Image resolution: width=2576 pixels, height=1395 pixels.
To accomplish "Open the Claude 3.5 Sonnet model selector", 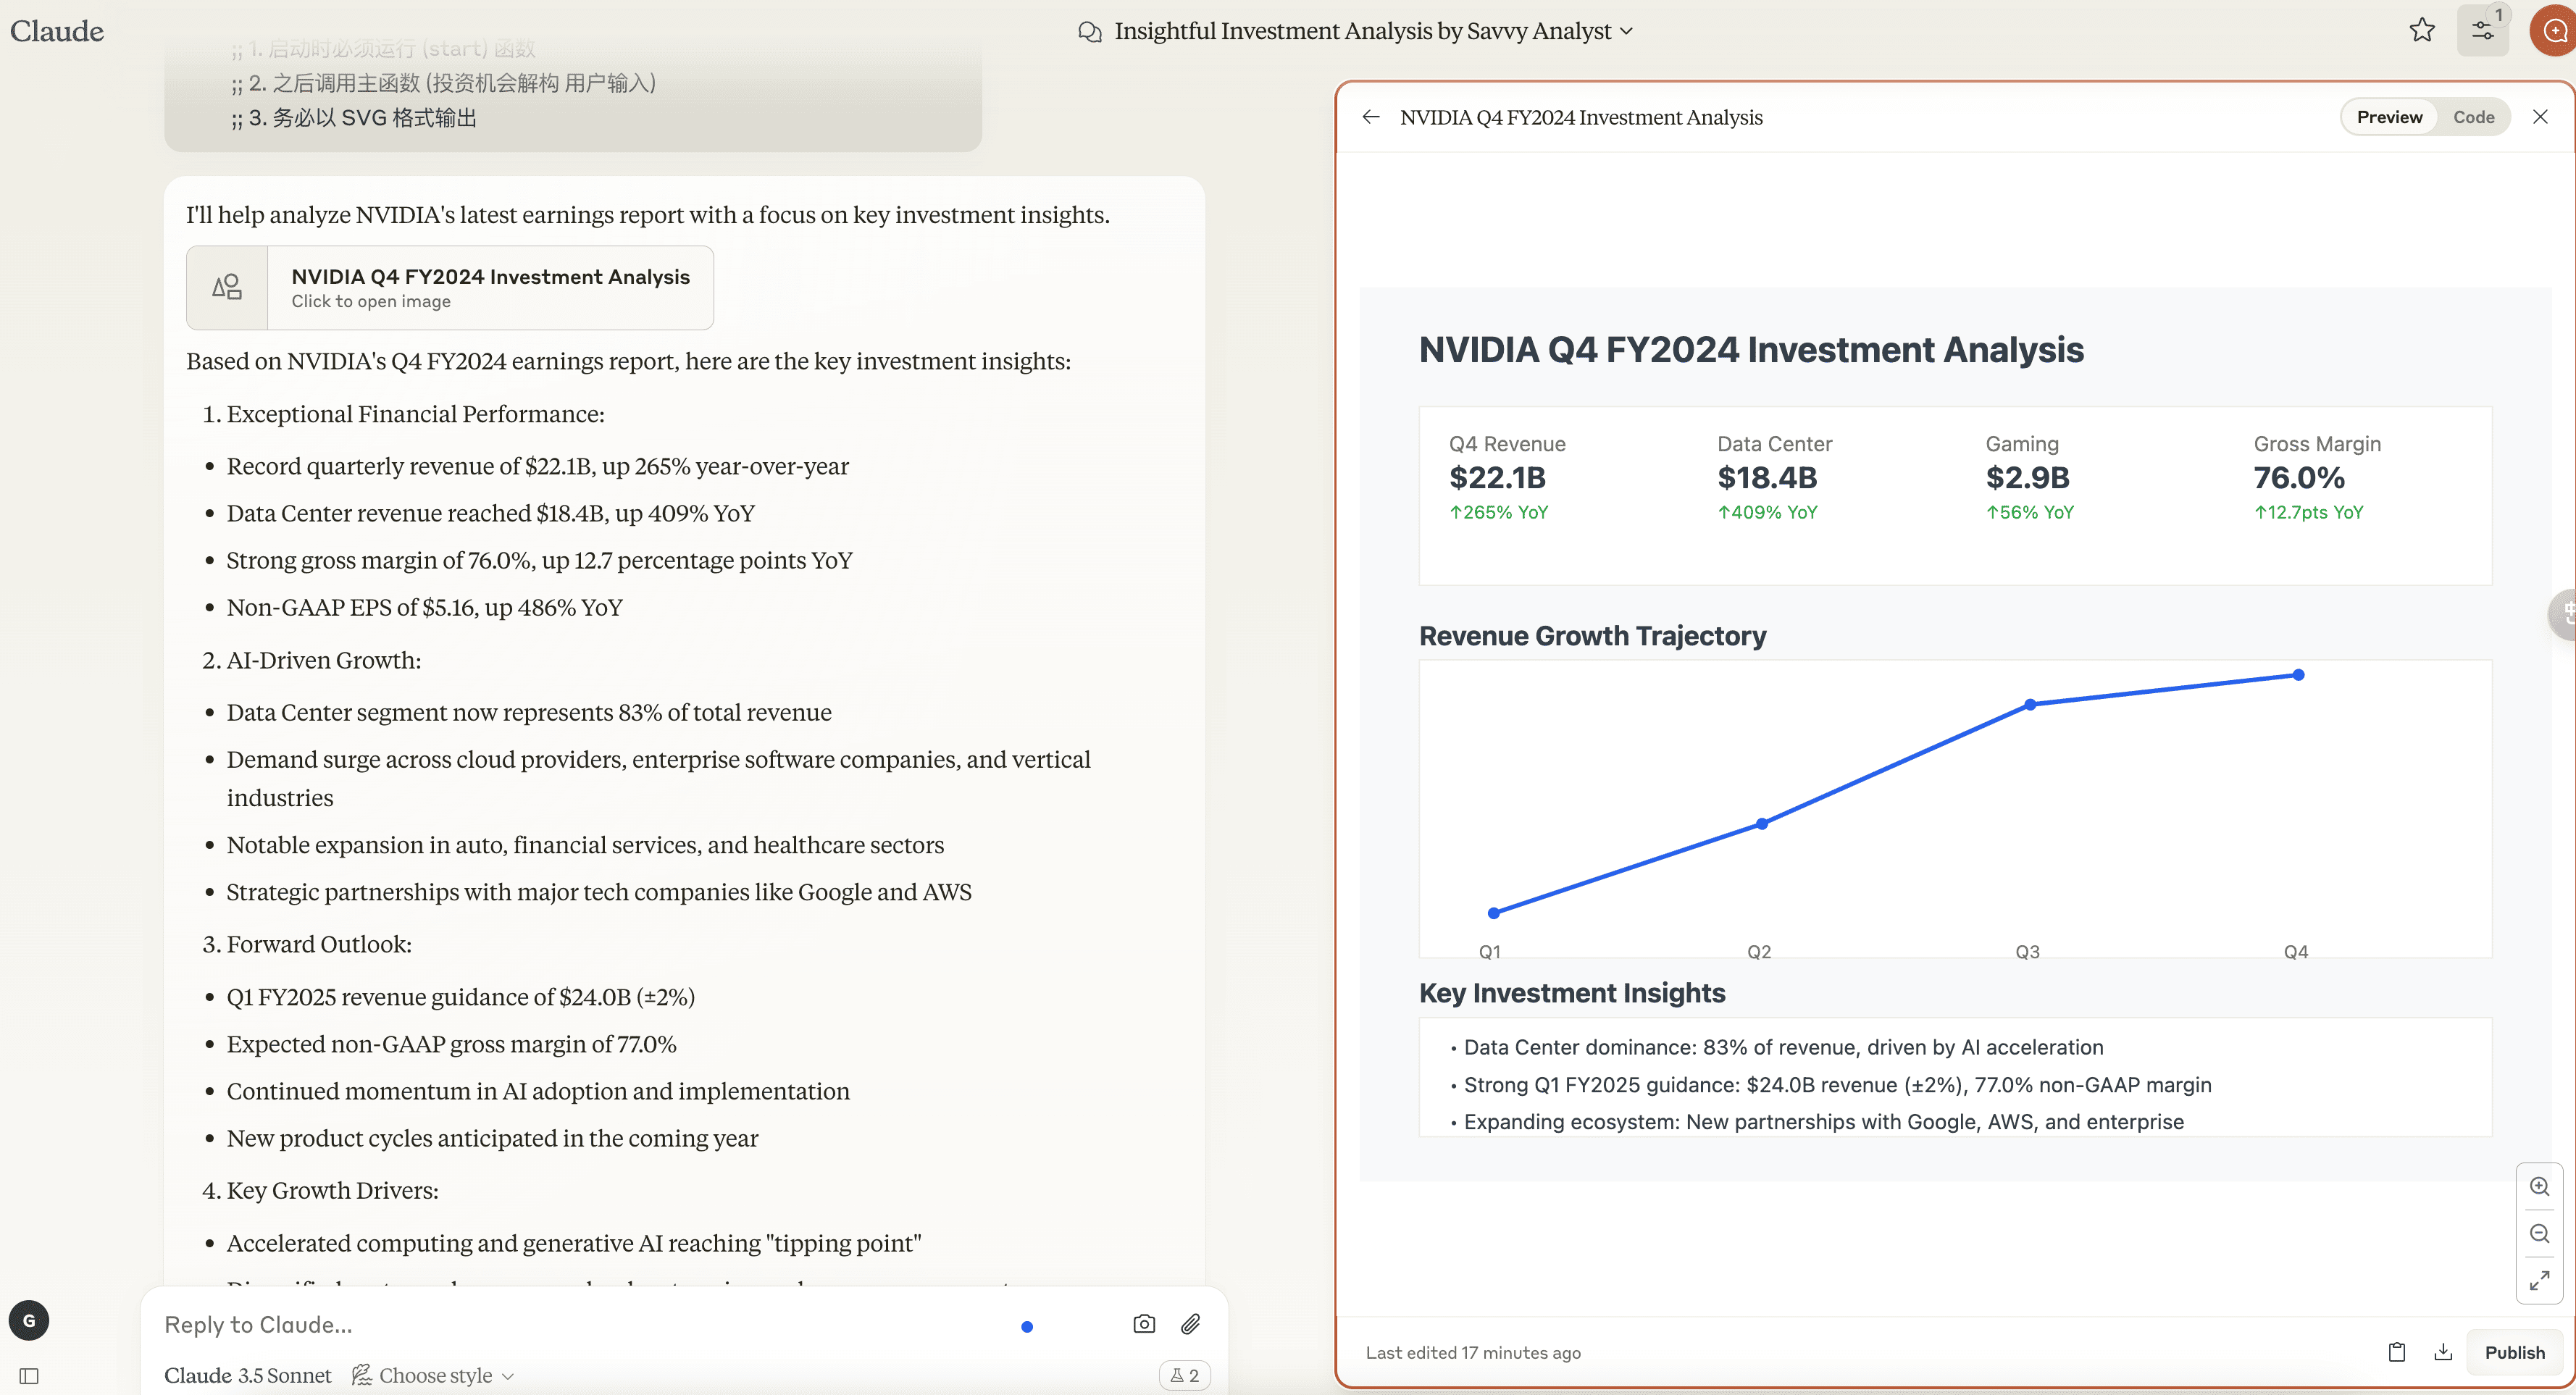I will [x=247, y=1376].
